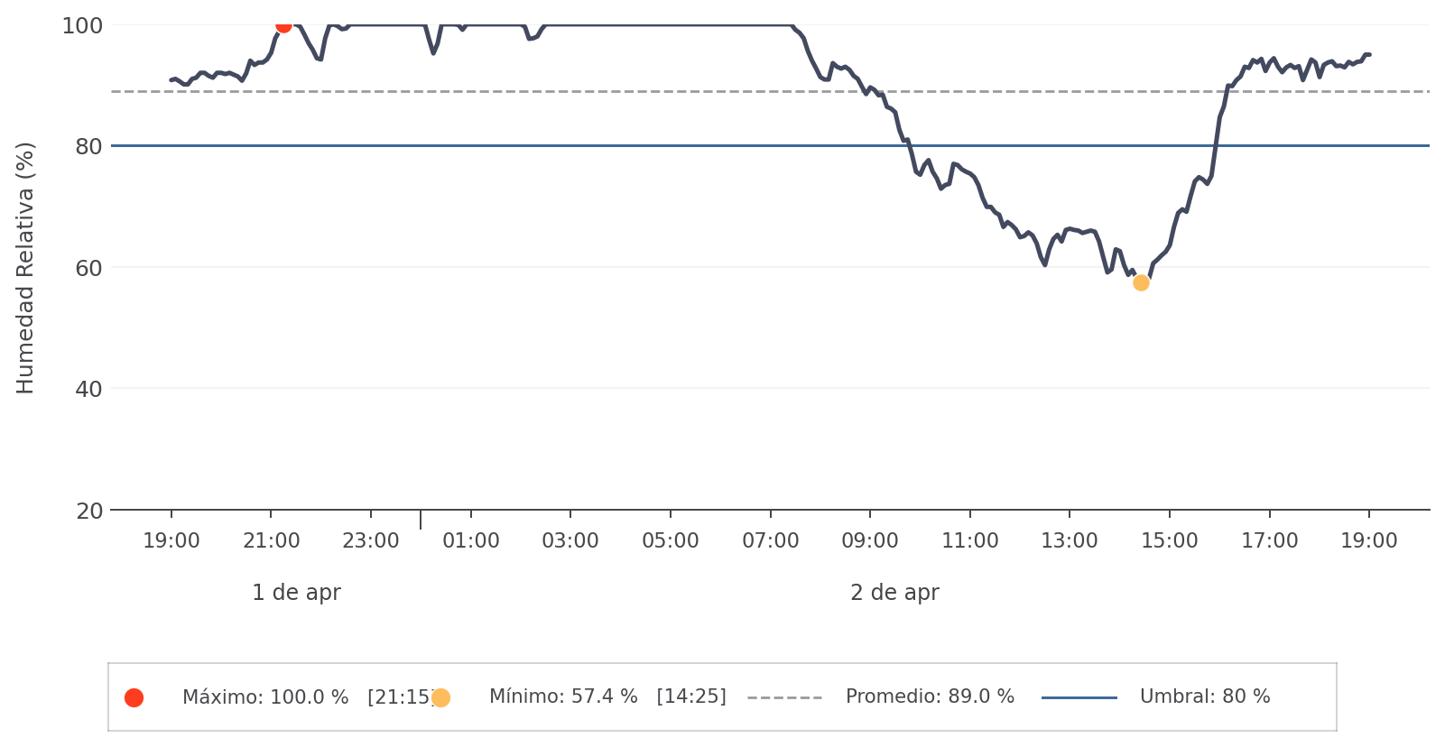The image size is (1445, 747).
Task: Click the blue Umbral line sample in the legend
Action: tap(1079, 697)
